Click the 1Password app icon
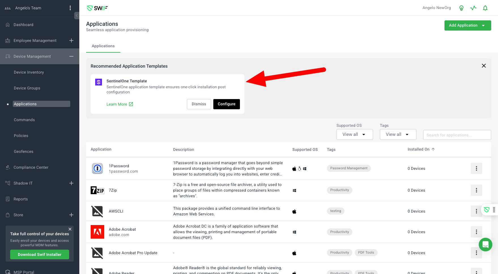 97,168
